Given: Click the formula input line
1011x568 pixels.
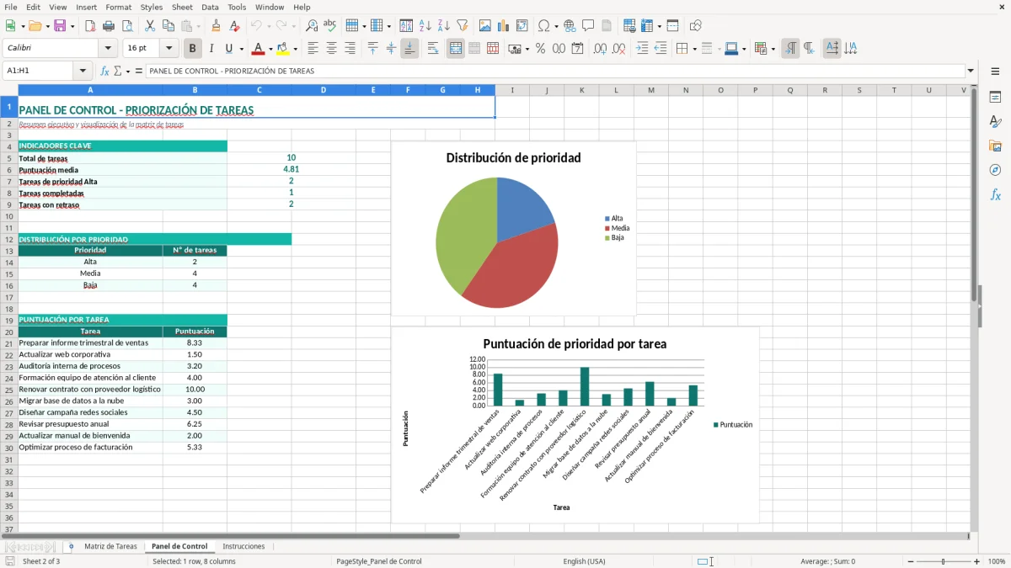Looking at the screenshot, I should (555, 71).
